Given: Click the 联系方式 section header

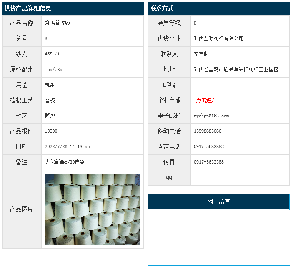Looking at the screenshot, I should click(162, 9).
